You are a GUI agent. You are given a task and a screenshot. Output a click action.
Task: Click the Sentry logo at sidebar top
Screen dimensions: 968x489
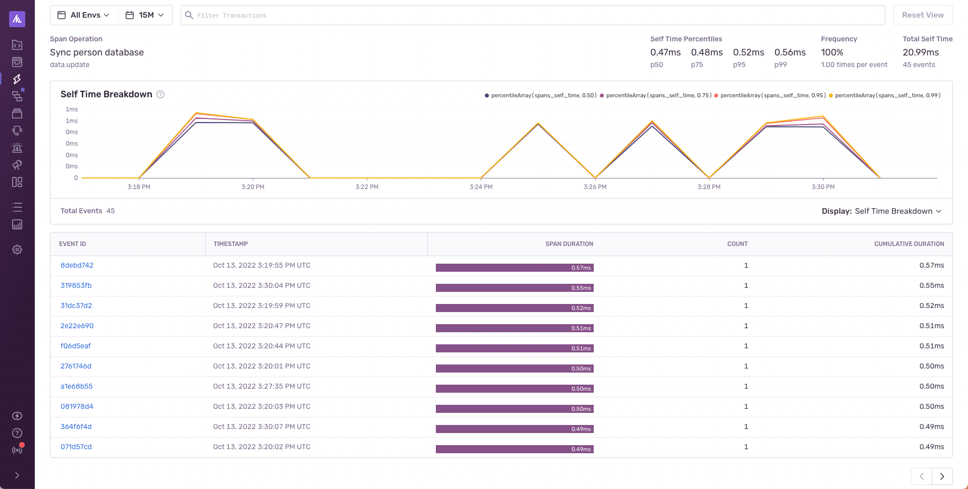click(x=17, y=19)
